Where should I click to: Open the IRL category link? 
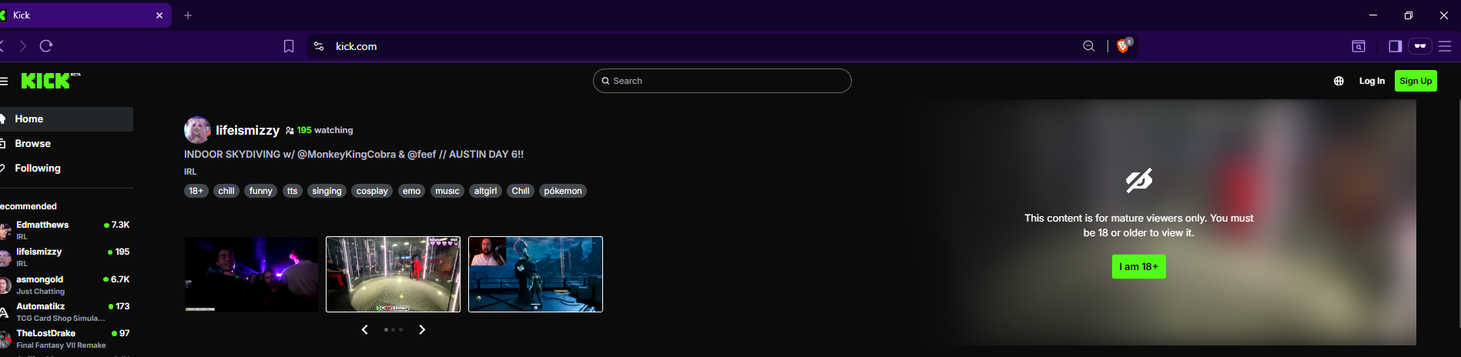tap(190, 172)
